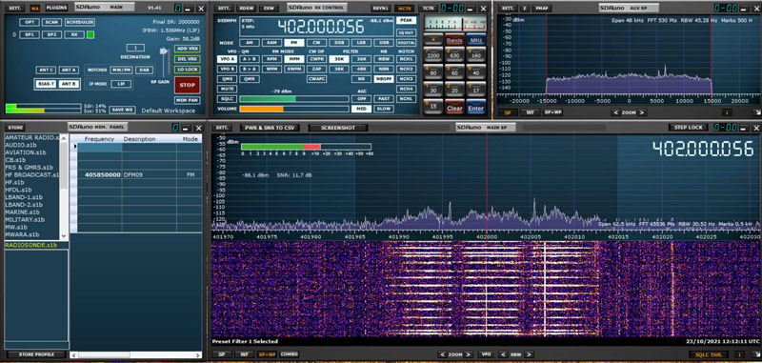Select the 160 band keypad key
Viewport: 762px width, 363px height.
pos(476,55)
